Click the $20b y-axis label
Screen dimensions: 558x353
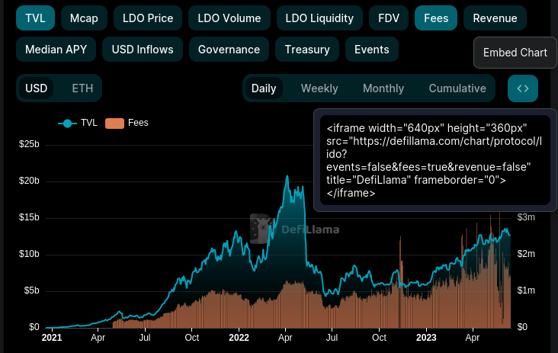(x=29, y=181)
